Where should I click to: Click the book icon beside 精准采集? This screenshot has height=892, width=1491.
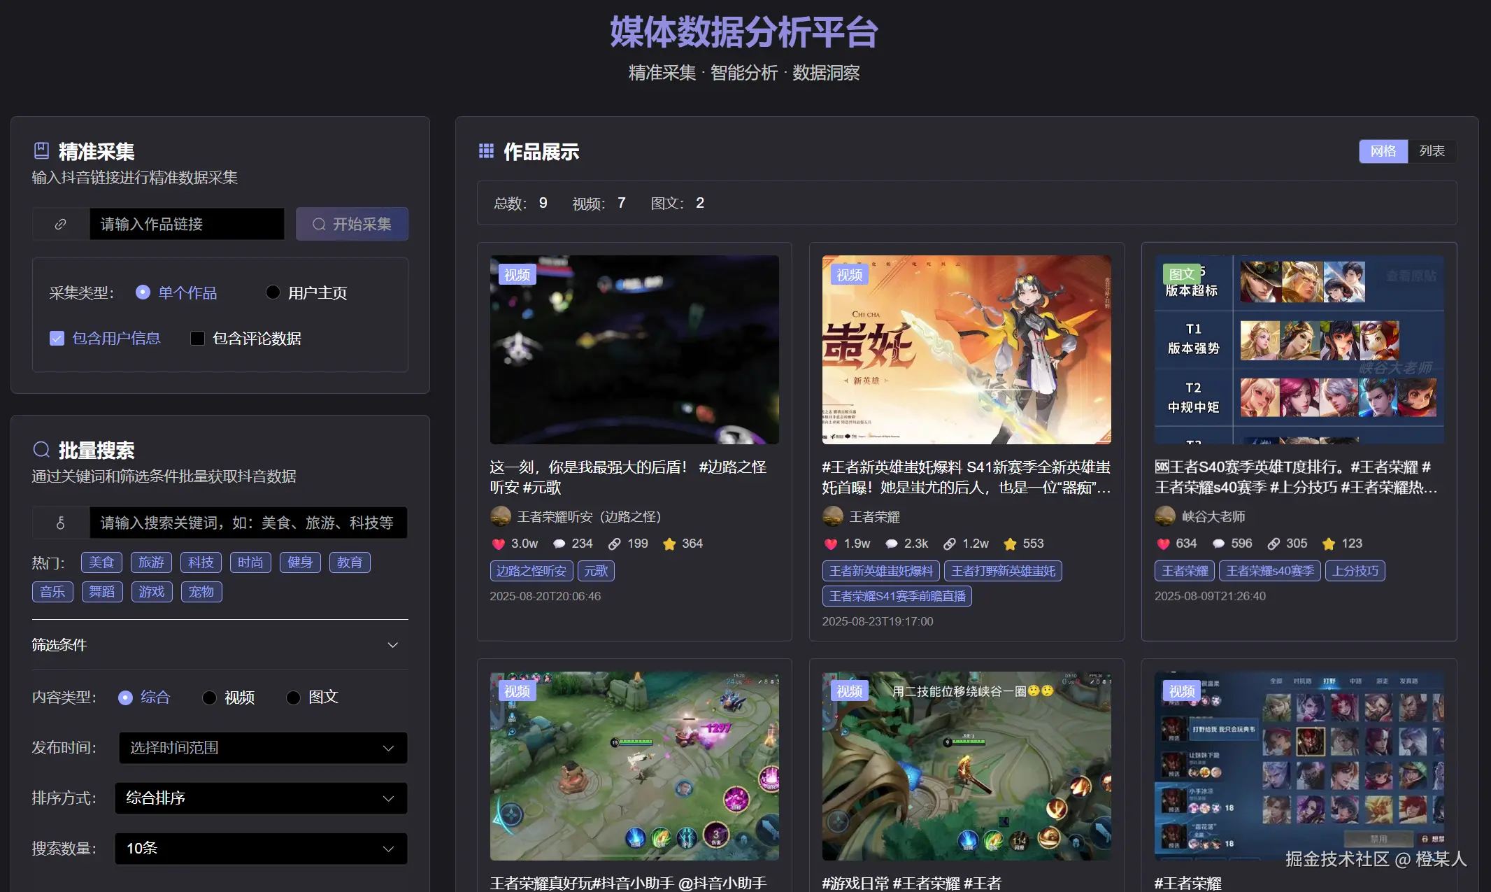pyautogui.click(x=42, y=150)
